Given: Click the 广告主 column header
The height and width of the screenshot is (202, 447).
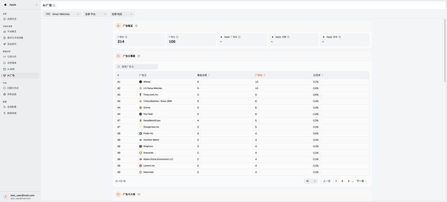Looking at the screenshot, I should click(x=143, y=75).
